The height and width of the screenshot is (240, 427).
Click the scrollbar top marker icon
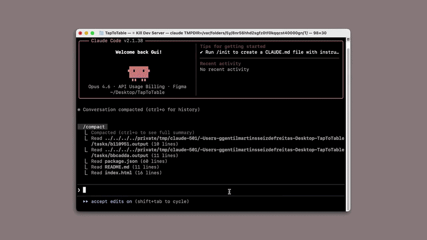(x=348, y=39)
